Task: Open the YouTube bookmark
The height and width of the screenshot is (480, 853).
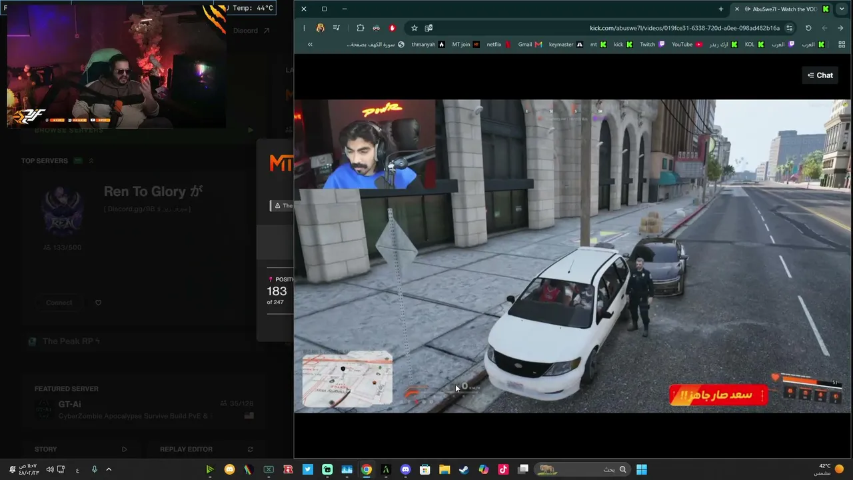Action: 686,45
